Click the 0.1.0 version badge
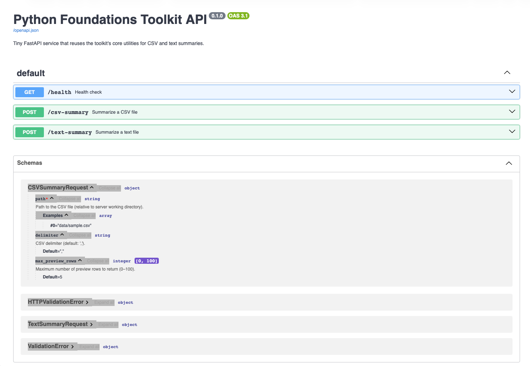 pos(217,16)
